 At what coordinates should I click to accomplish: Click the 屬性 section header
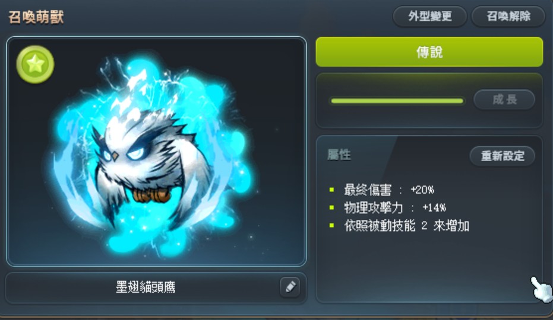(339, 155)
